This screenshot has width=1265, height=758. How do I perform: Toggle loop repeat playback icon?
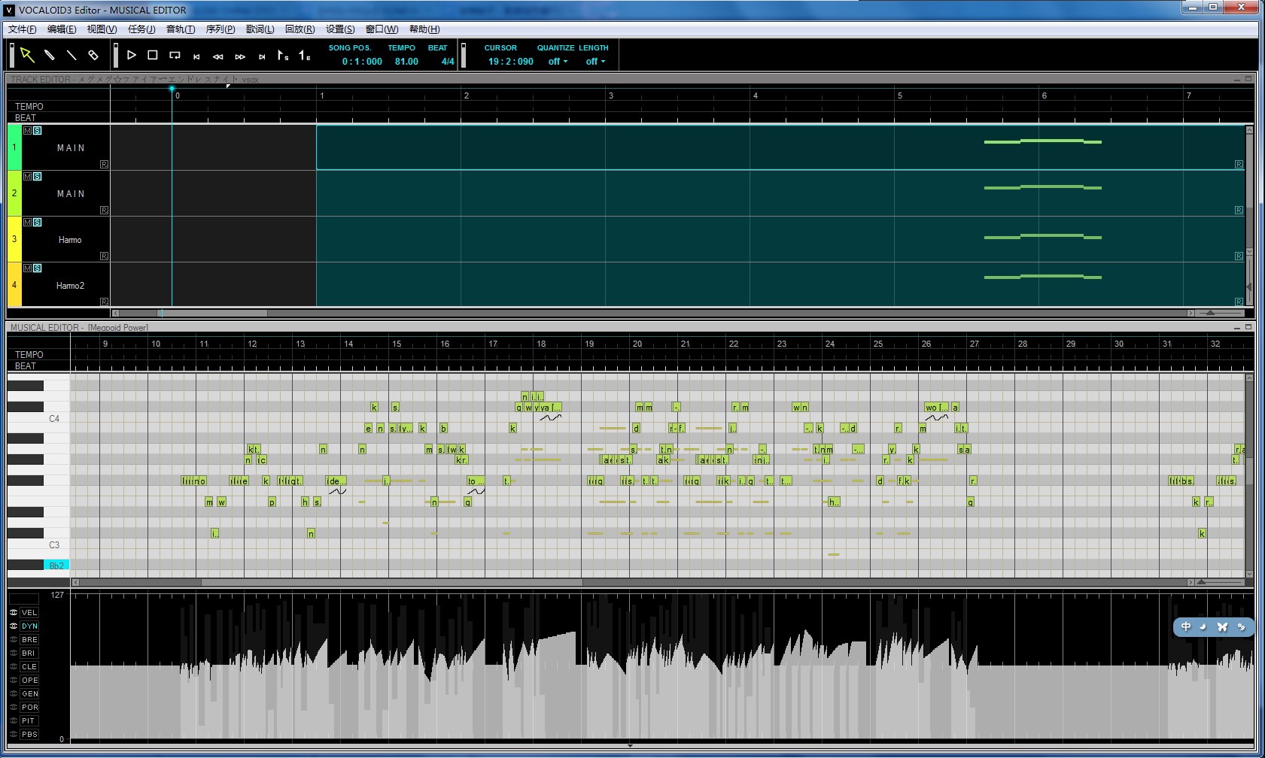(175, 55)
